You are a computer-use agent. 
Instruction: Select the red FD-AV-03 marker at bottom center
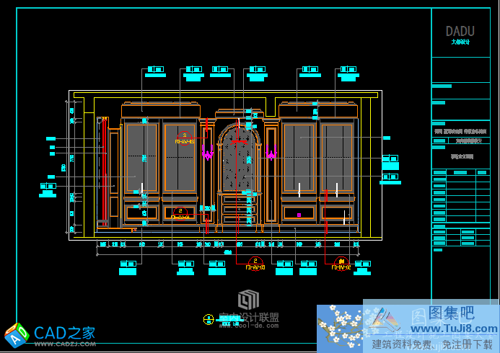(255, 264)
